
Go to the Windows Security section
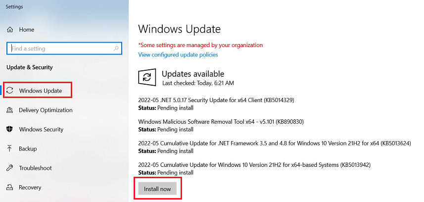(x=41, y=129)
